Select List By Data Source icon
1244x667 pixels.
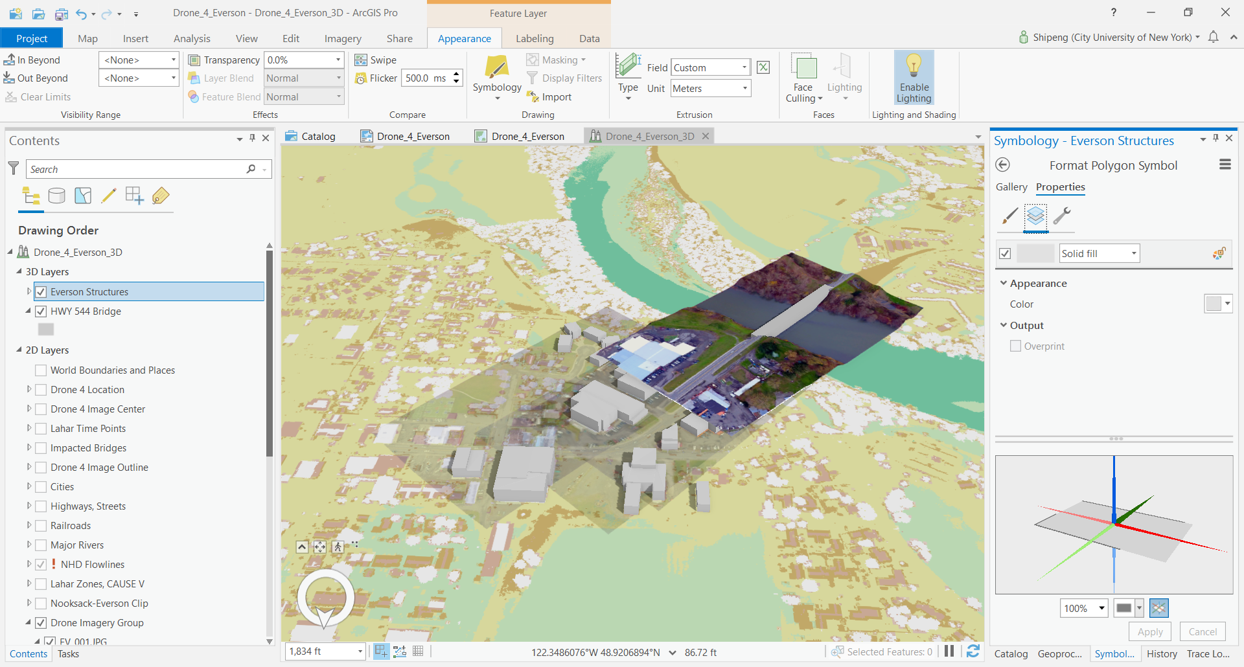(57, 196)
